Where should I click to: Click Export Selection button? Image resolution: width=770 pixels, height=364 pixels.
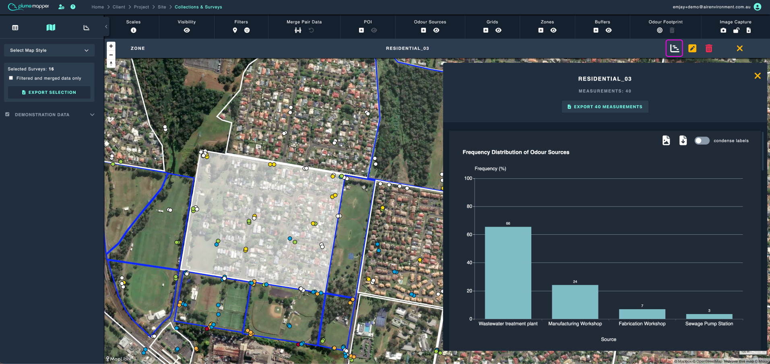click(x=49, y=92)
